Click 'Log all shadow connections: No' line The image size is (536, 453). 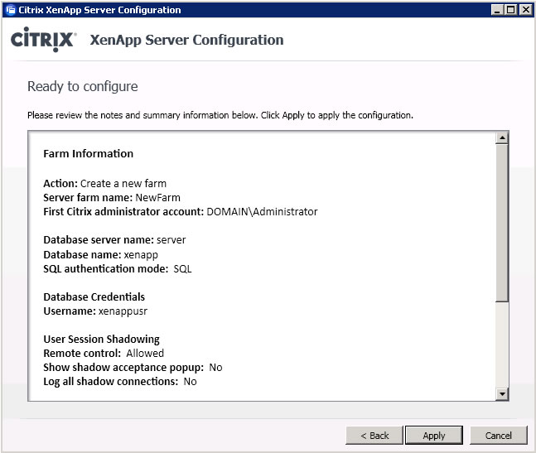(120, 382)
